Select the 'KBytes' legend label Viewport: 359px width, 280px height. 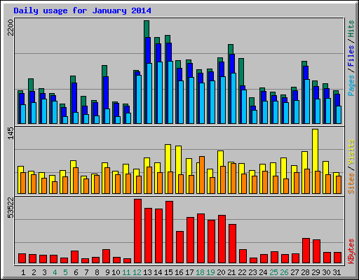pyautogui.click(x=351, y=251)
